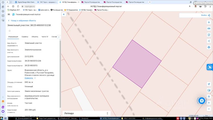Image resolution: width=213 pixels, height=120 pixels.
Task: Click the Земли населенных пунктов value
Action: [37, 91]
